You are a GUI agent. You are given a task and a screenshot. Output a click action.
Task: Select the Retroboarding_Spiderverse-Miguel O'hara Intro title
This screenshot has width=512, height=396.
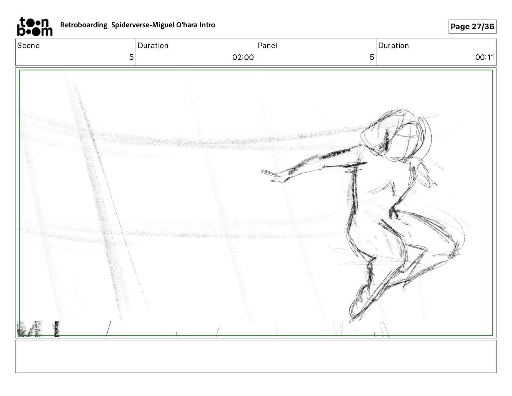click(x=137, y=25)
